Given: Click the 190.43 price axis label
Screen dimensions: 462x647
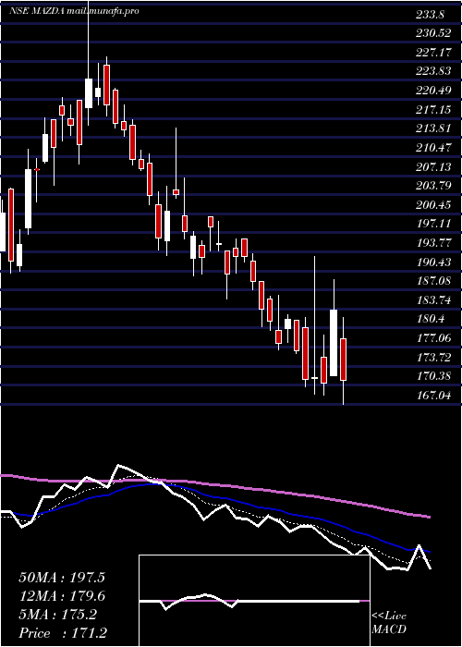Looking at the screenshot, I should pyautogui.click(x=433, y=262).
